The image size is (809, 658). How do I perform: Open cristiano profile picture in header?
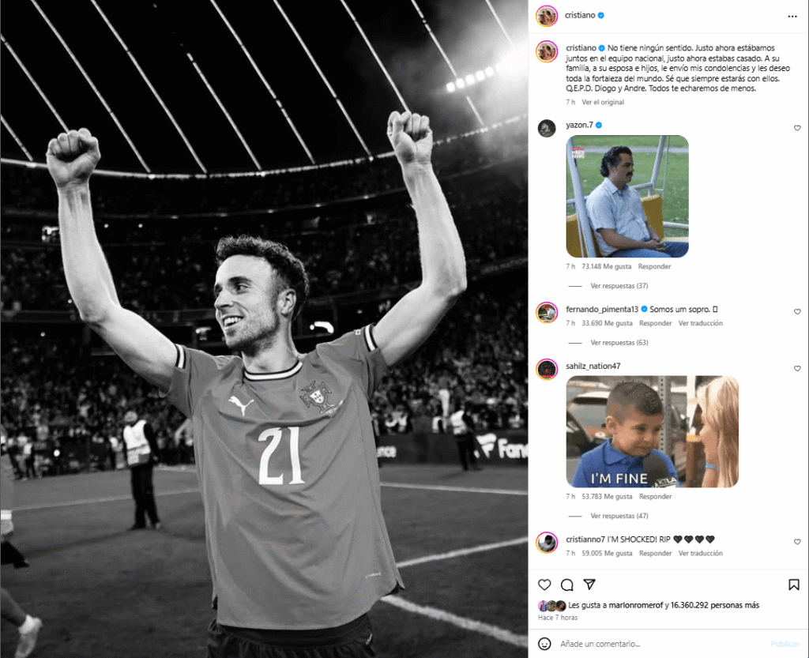547,17
